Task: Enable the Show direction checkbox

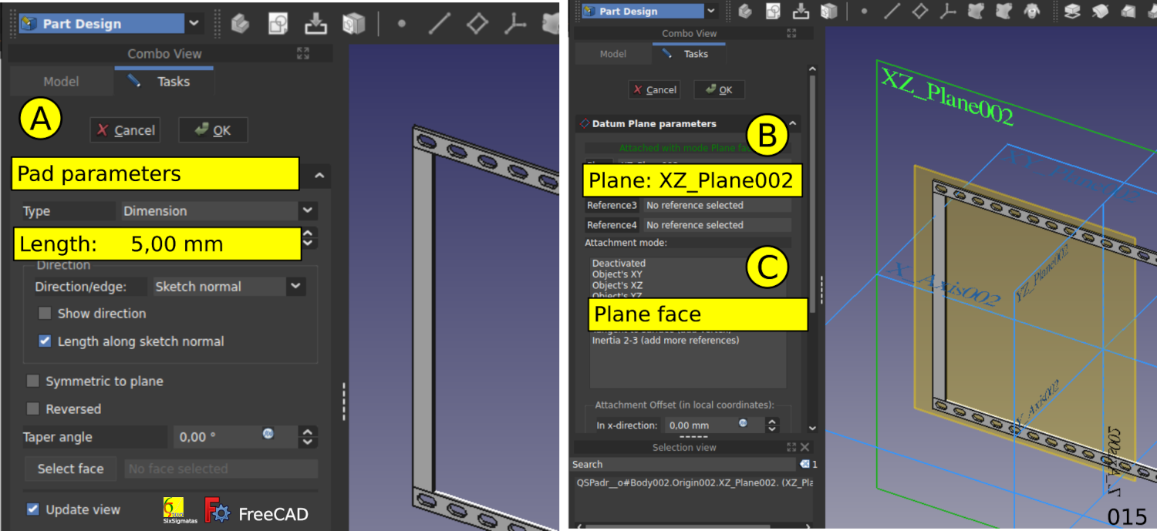Action: click(x=46, y=314)
